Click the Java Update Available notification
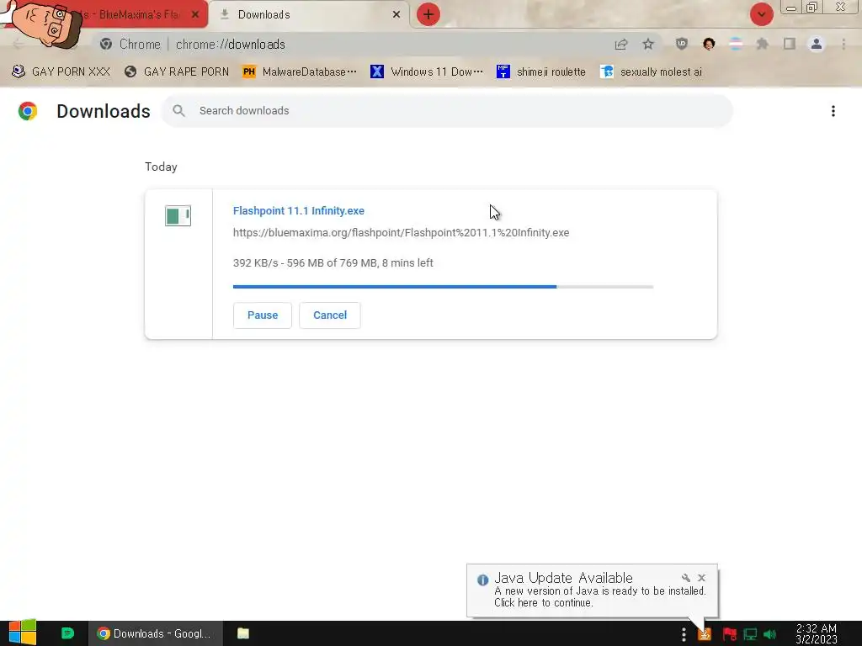The height and width of the screenshot is (646, 862). click(x=592, y=590)
